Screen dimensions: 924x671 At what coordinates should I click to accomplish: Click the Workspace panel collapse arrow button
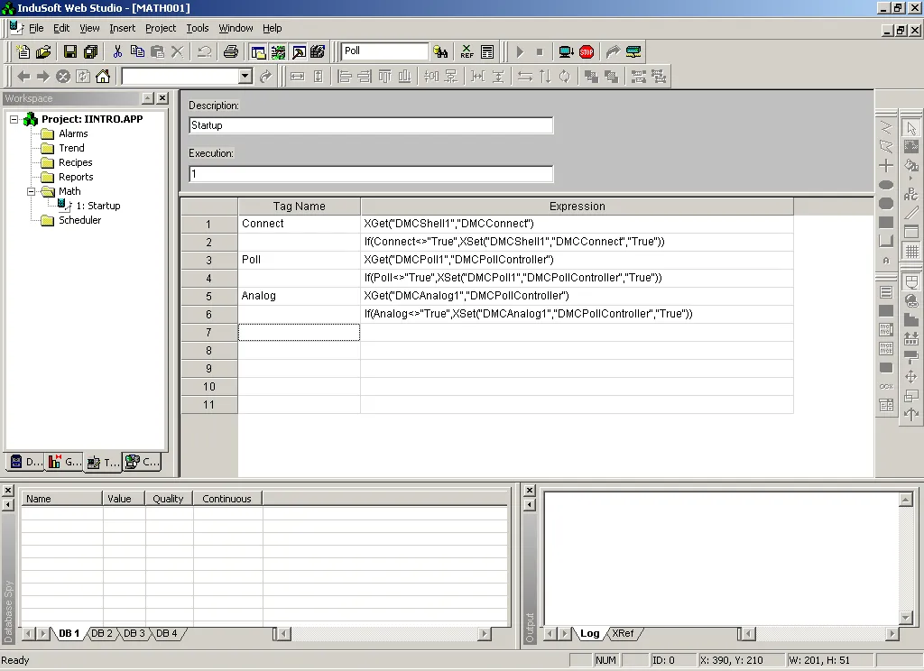148,98
